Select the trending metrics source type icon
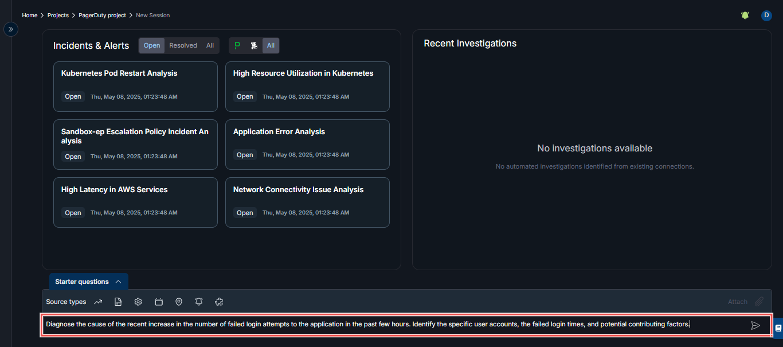This screenshot has height=347, width=783. (97, 301)
